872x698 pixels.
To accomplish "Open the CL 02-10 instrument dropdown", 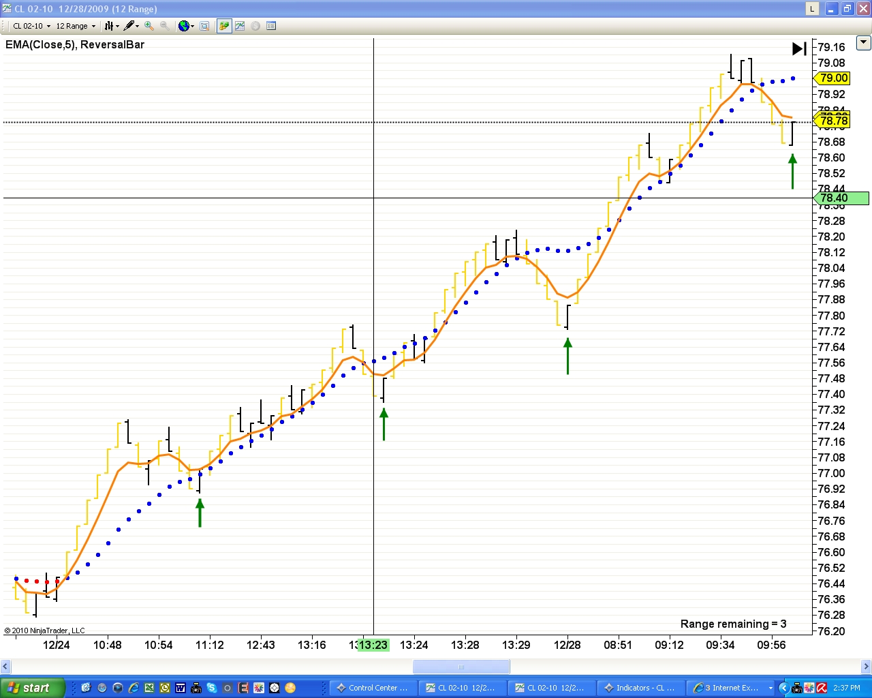I will click(x=31, y=26).
